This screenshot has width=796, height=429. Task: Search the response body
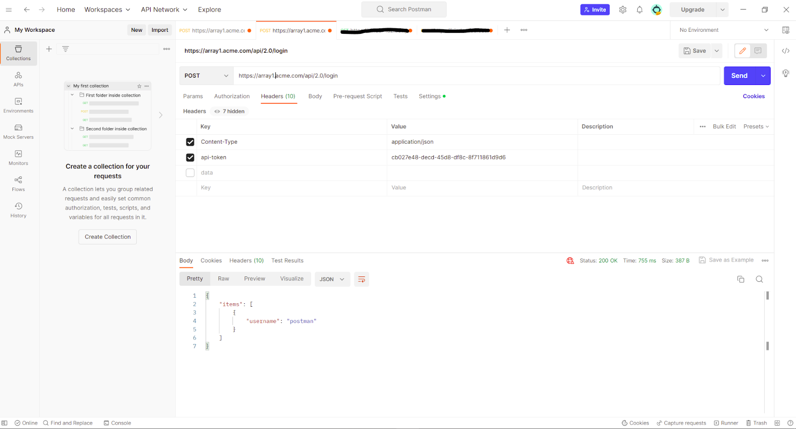pyautogui.click(x=759, y=279)
